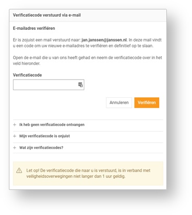192x215 pixels.
Task: Confirm with the orange Verifiëren button
Action: pyautogui.click(x=146, y=103)
